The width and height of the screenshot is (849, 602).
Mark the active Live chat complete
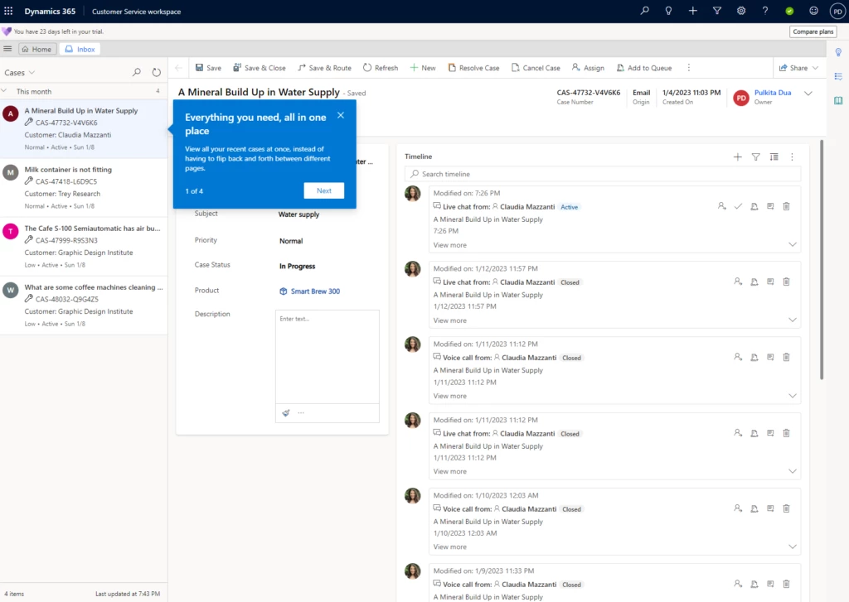point(738,206)
